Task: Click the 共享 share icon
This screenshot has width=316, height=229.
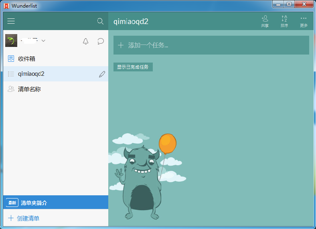Action: (265, 21)
